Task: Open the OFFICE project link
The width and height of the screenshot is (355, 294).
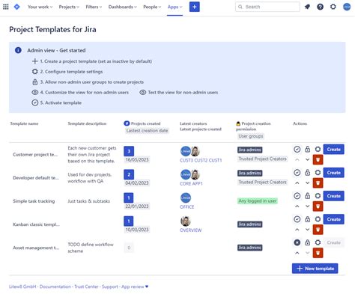Action: pos(187,207)
